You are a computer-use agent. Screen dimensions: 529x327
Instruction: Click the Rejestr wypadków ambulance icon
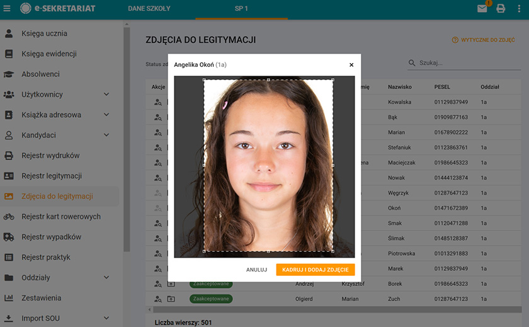tap(9, 237)
